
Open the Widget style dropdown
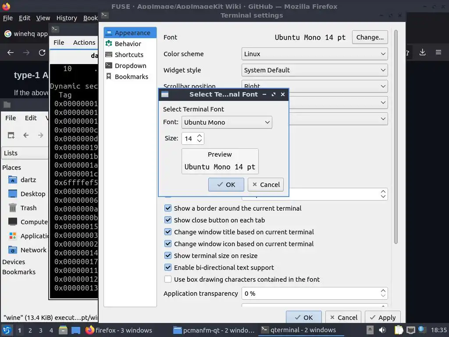(x=314, y=70)
